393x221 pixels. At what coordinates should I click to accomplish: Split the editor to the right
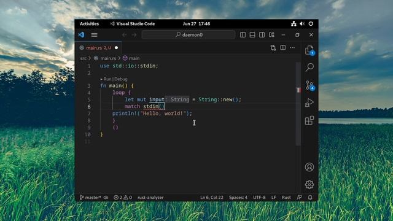[x=282, y=47]
